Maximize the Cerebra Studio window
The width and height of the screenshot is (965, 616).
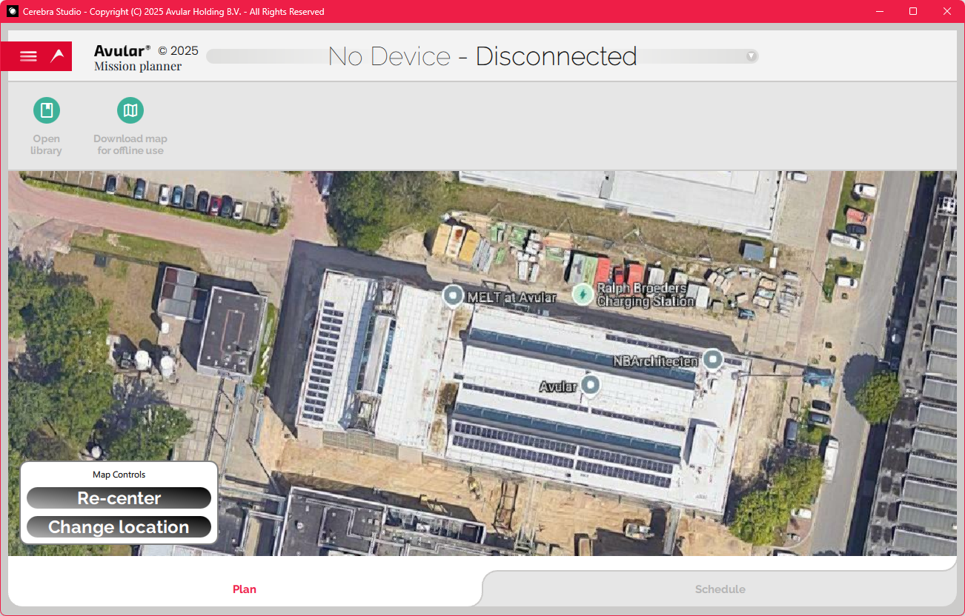tap(913, 11)
